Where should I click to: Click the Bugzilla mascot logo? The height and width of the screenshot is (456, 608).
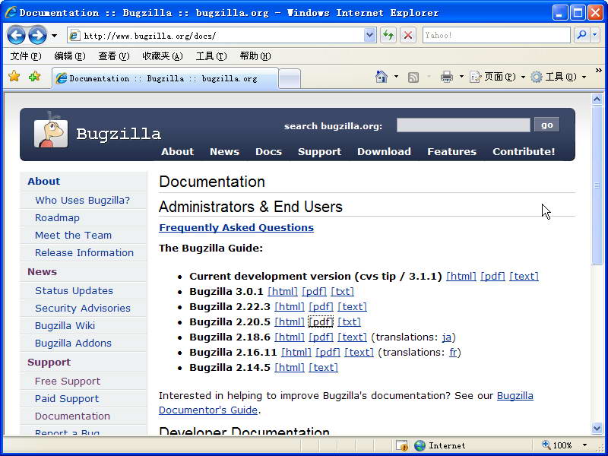click(51, 132)
